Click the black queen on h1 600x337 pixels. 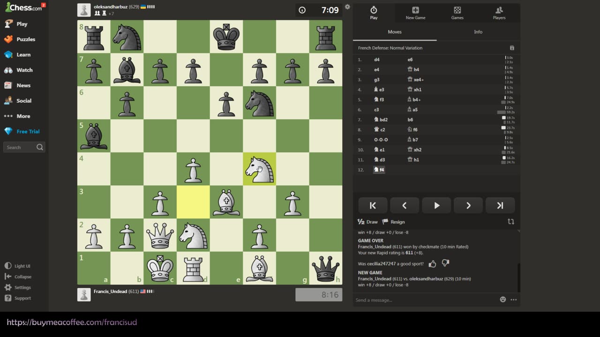coord(326,268)
